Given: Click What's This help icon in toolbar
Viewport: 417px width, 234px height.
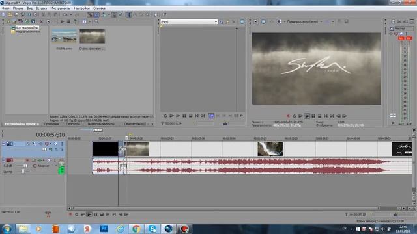Looking at the screenshot, I should click(165, 14).
